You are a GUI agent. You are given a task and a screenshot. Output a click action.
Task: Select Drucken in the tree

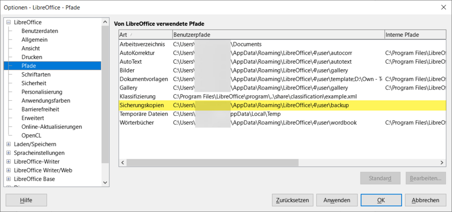(32, 57)
